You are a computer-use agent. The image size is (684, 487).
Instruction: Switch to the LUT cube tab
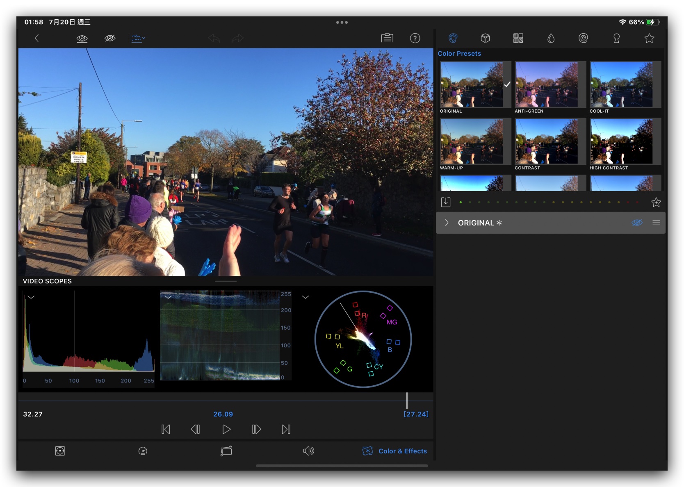coord(486,38)
